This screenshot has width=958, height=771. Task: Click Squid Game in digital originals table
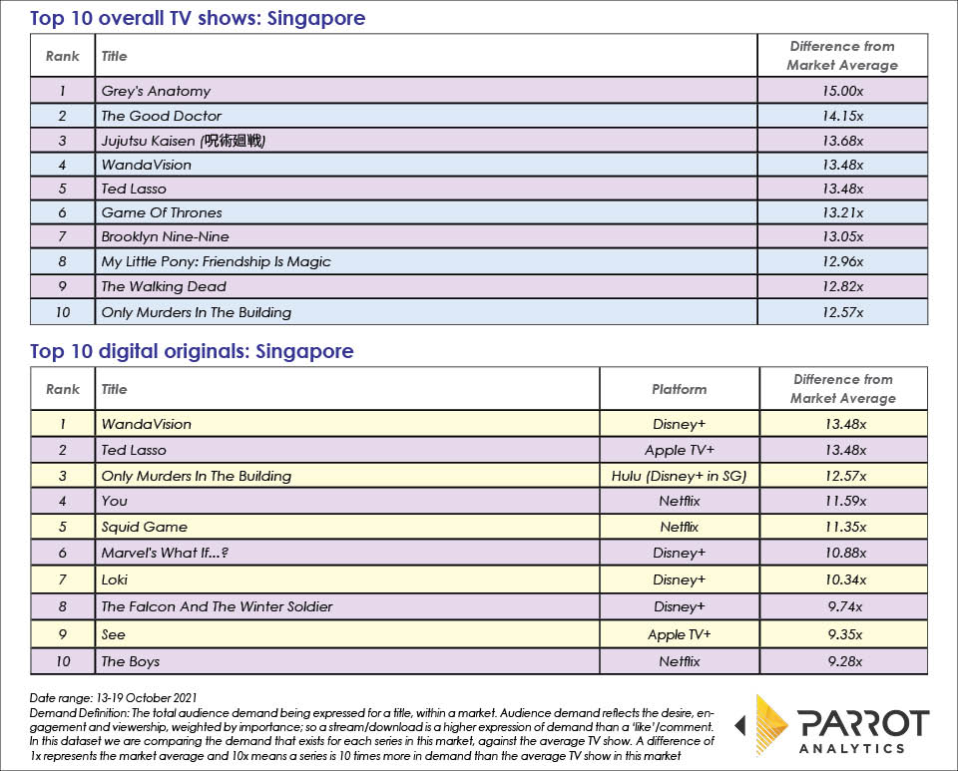(x=144, y=527)
